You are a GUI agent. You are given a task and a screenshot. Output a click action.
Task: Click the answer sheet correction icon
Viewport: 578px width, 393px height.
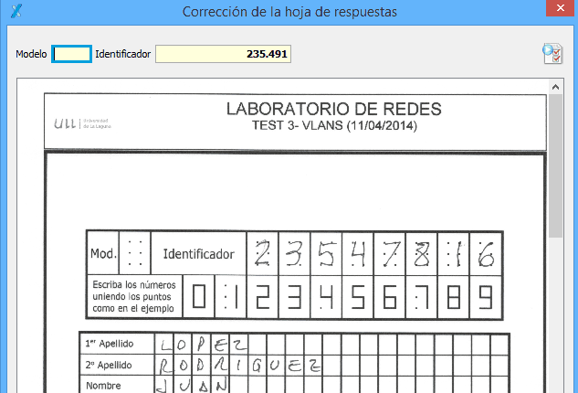(x=552, y=54)
